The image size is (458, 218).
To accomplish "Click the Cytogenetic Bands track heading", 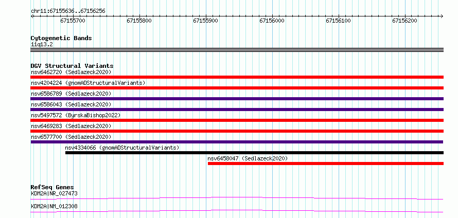I will click(61, 38).
